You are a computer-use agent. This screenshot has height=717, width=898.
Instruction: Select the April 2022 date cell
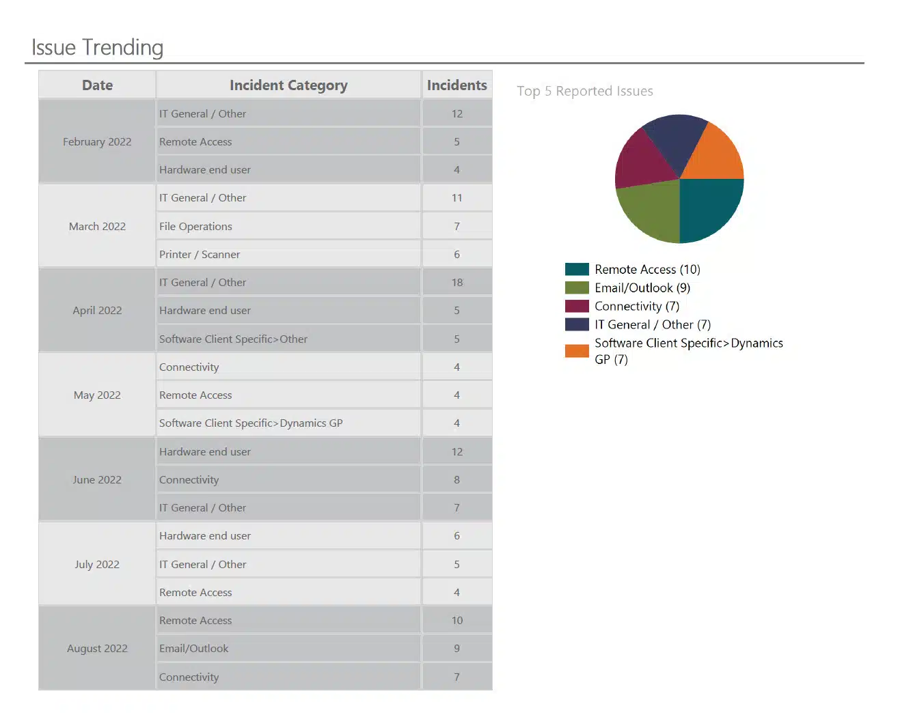point(97,310)
